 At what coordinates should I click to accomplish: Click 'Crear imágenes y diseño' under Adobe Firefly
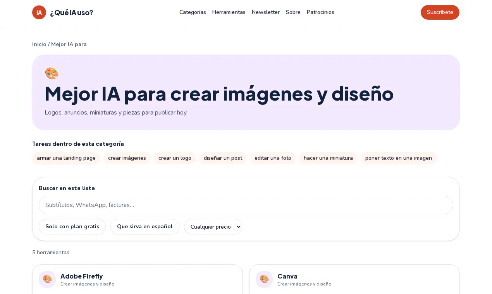tap(88, 284)
